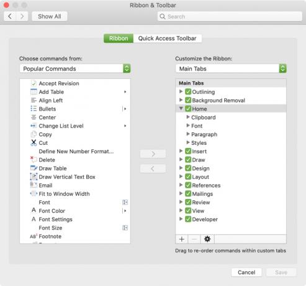Expand the Clipboard group triangle
Viewport: 306px width, 286px height.
coord(188,117)
